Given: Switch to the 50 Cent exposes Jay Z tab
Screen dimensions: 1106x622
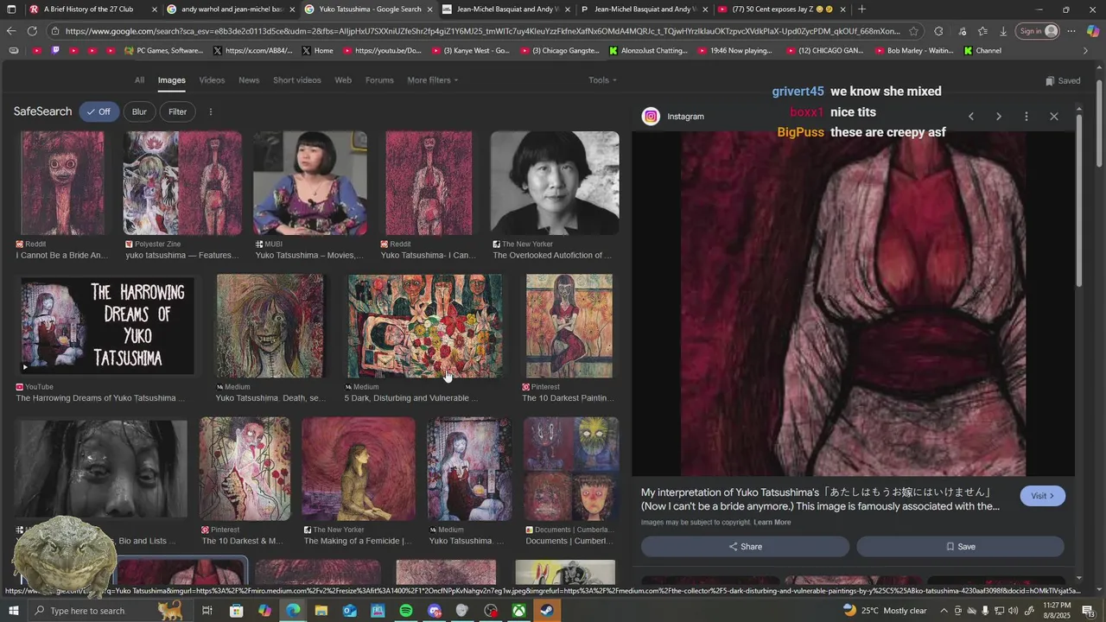Looking at the screenshot, I should pyautogui.click(x=782, y=10).
